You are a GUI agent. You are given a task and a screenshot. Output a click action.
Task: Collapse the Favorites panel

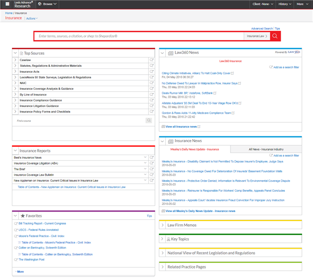click(15, 216)
